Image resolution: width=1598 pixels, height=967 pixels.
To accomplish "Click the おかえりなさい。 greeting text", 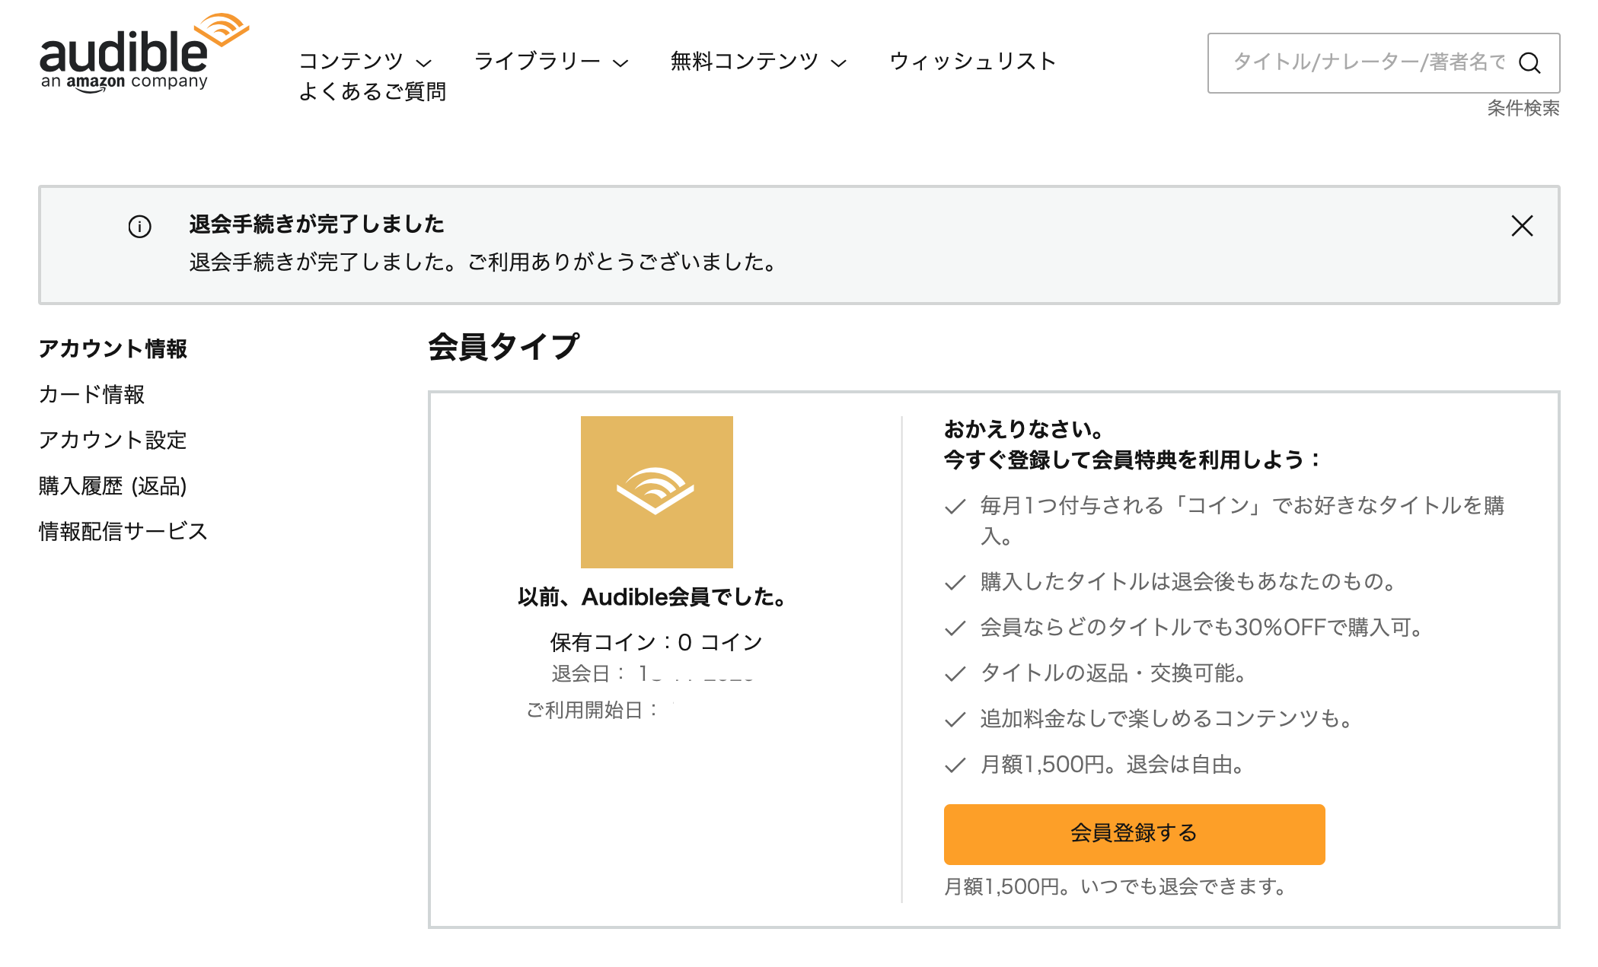I will click(x=1025, y=430).
